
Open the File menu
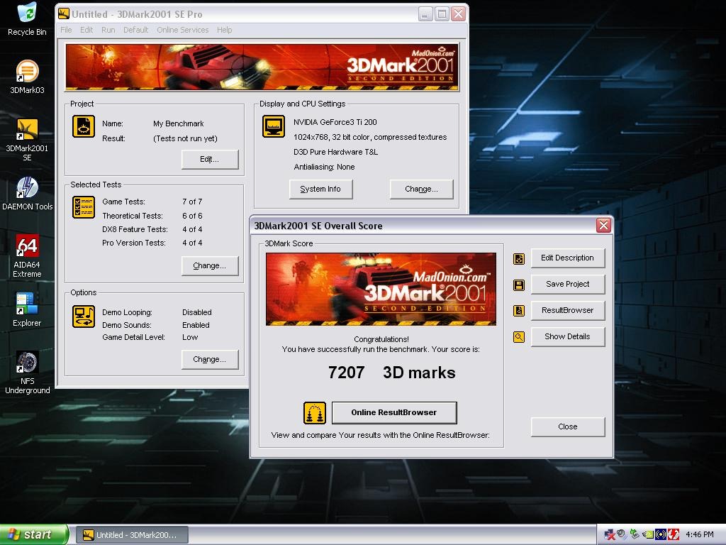click(x=66, y=30)
